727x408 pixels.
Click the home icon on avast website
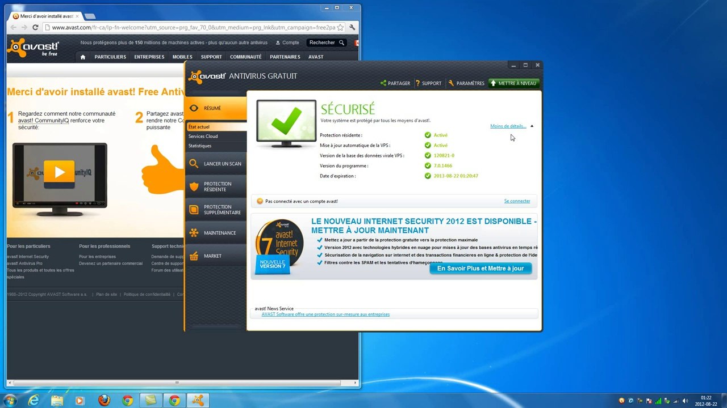point(83,57)
